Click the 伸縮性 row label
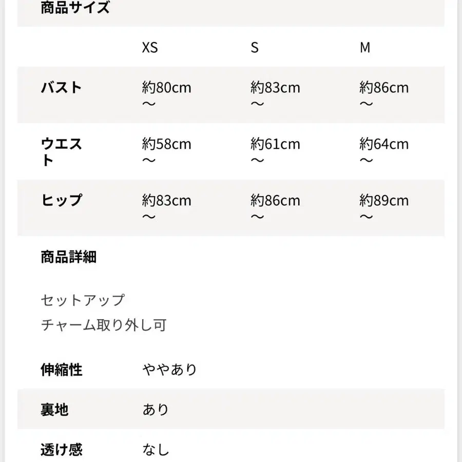 [62, 369]
